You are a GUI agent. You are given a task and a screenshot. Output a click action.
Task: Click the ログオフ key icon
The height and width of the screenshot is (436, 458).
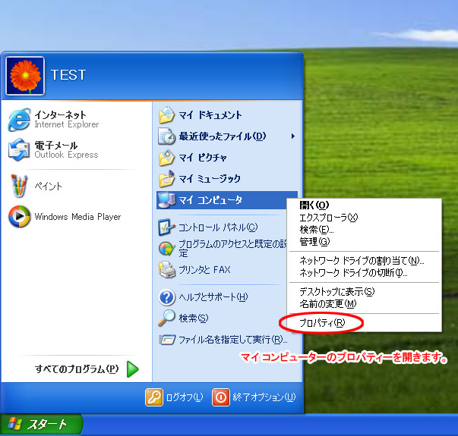coord(154,397)
